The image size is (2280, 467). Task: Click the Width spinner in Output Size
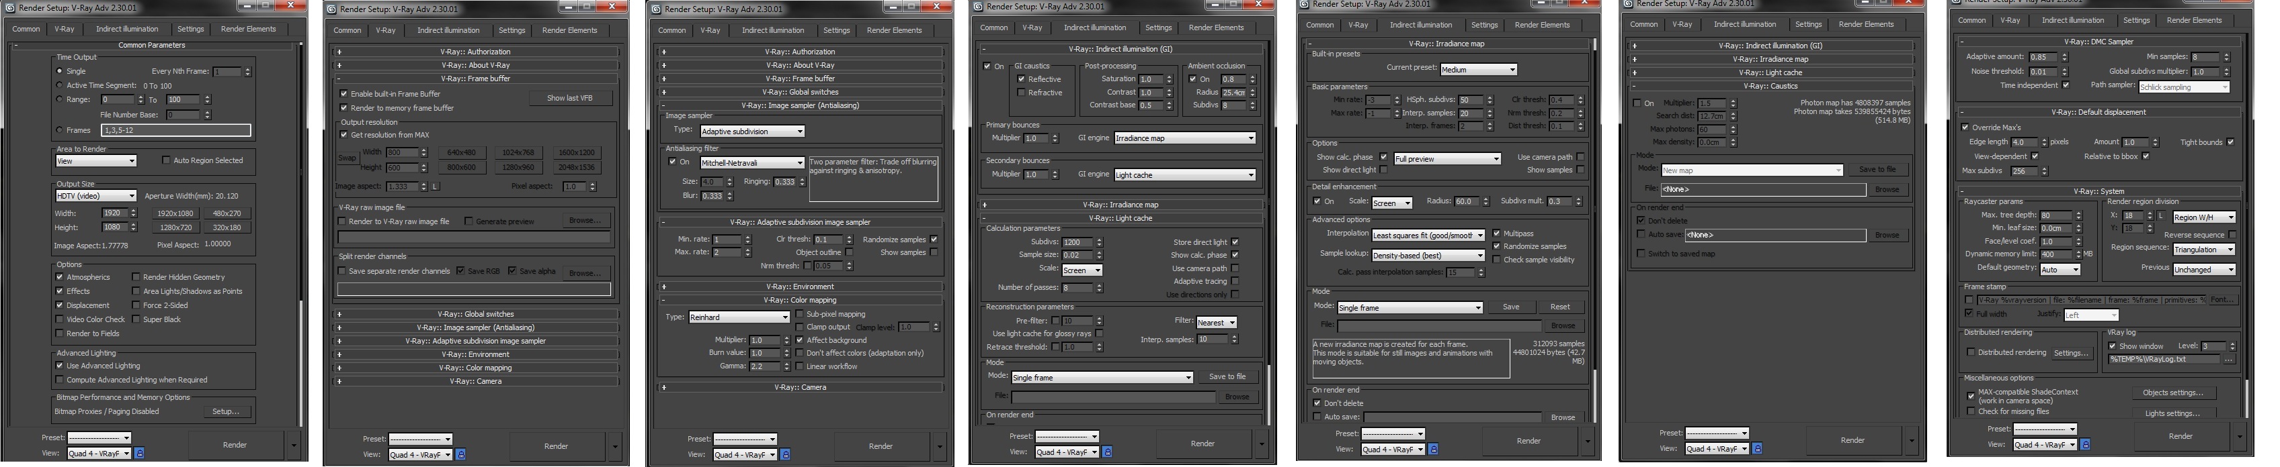pos(134,213)
